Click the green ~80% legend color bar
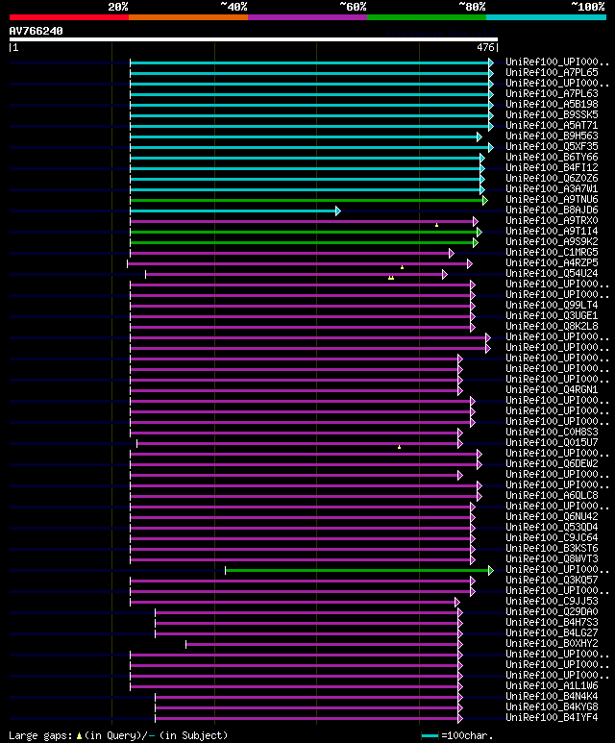 [427, 17]
